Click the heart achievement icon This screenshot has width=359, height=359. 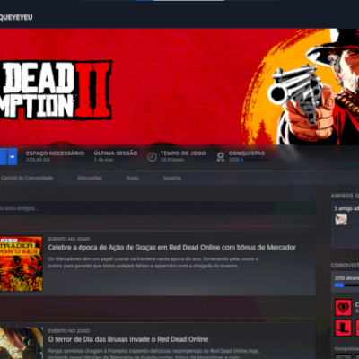(343, 308)
